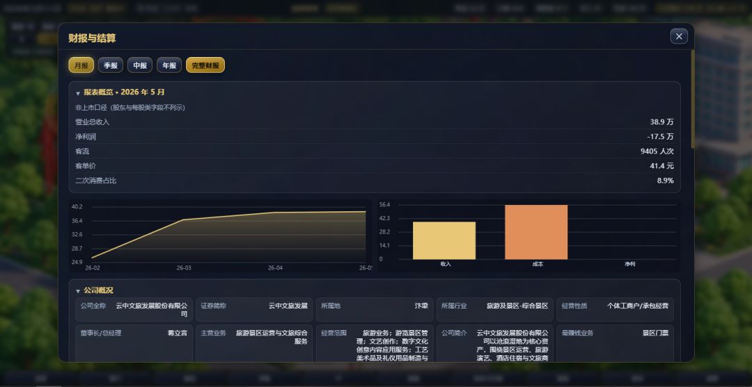The height and width of the screenshot is (387, 752).
Task: Click the 26-04 axis label on line chart
Action: (x=275, y=268)
